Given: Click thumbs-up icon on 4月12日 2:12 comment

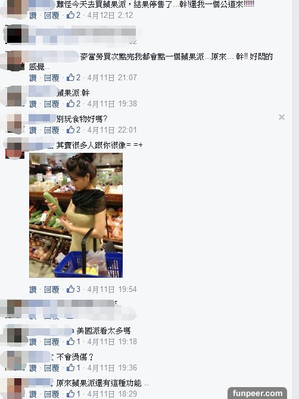Looking at the screenshot, I should coord(70,15).
